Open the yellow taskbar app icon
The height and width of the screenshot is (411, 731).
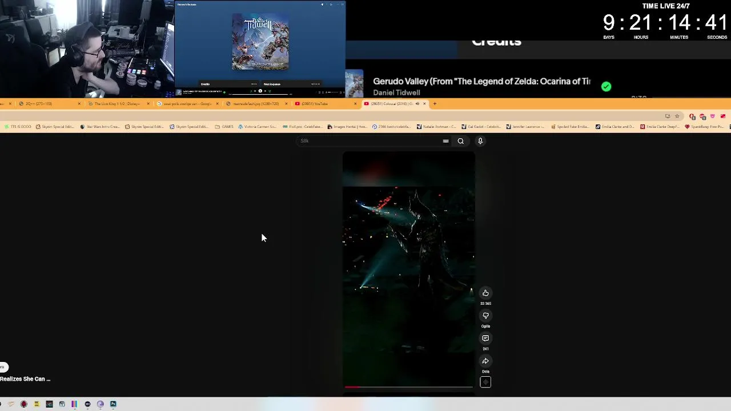click(x=37, y=404)
